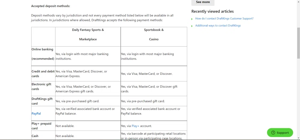This screenshot has height=140, width=300.
Task: Click the green arrow beside Additional ways link
Action: pyautogui.click(x=192, y=26)
